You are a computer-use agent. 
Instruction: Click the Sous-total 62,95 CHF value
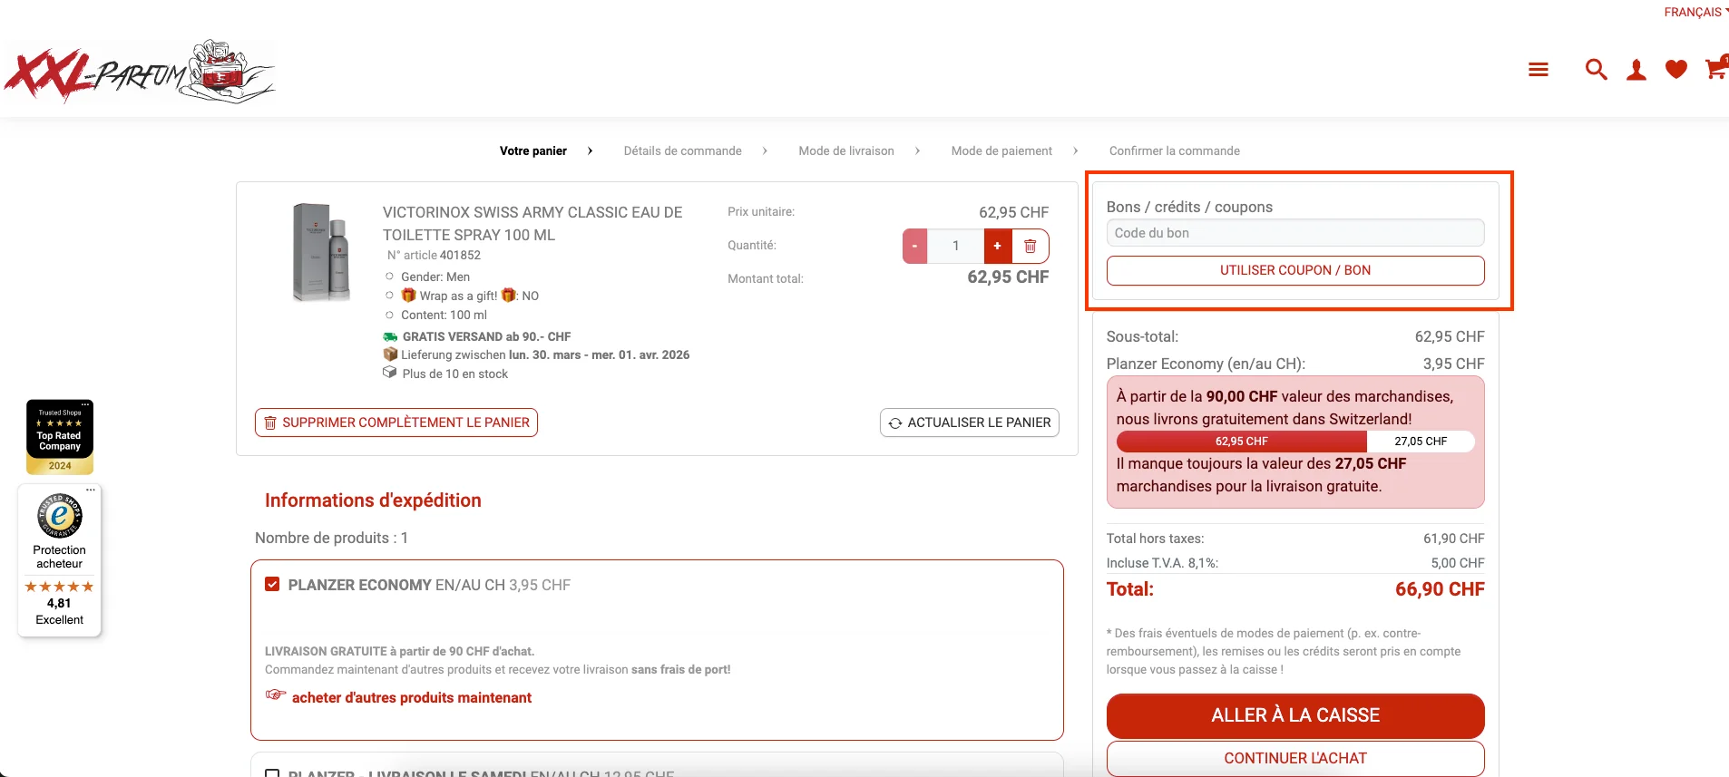1450,336
